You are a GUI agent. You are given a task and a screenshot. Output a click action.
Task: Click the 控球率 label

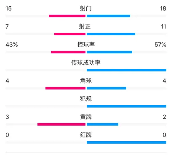[86, 45]
